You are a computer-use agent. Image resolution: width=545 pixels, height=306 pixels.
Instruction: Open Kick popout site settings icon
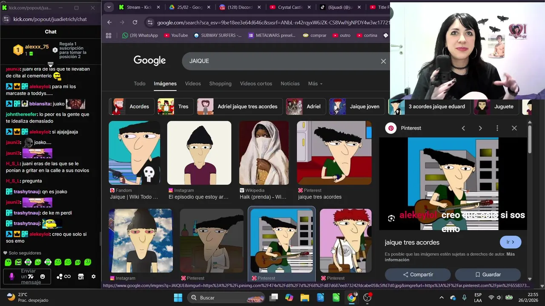tap(6, 19)
